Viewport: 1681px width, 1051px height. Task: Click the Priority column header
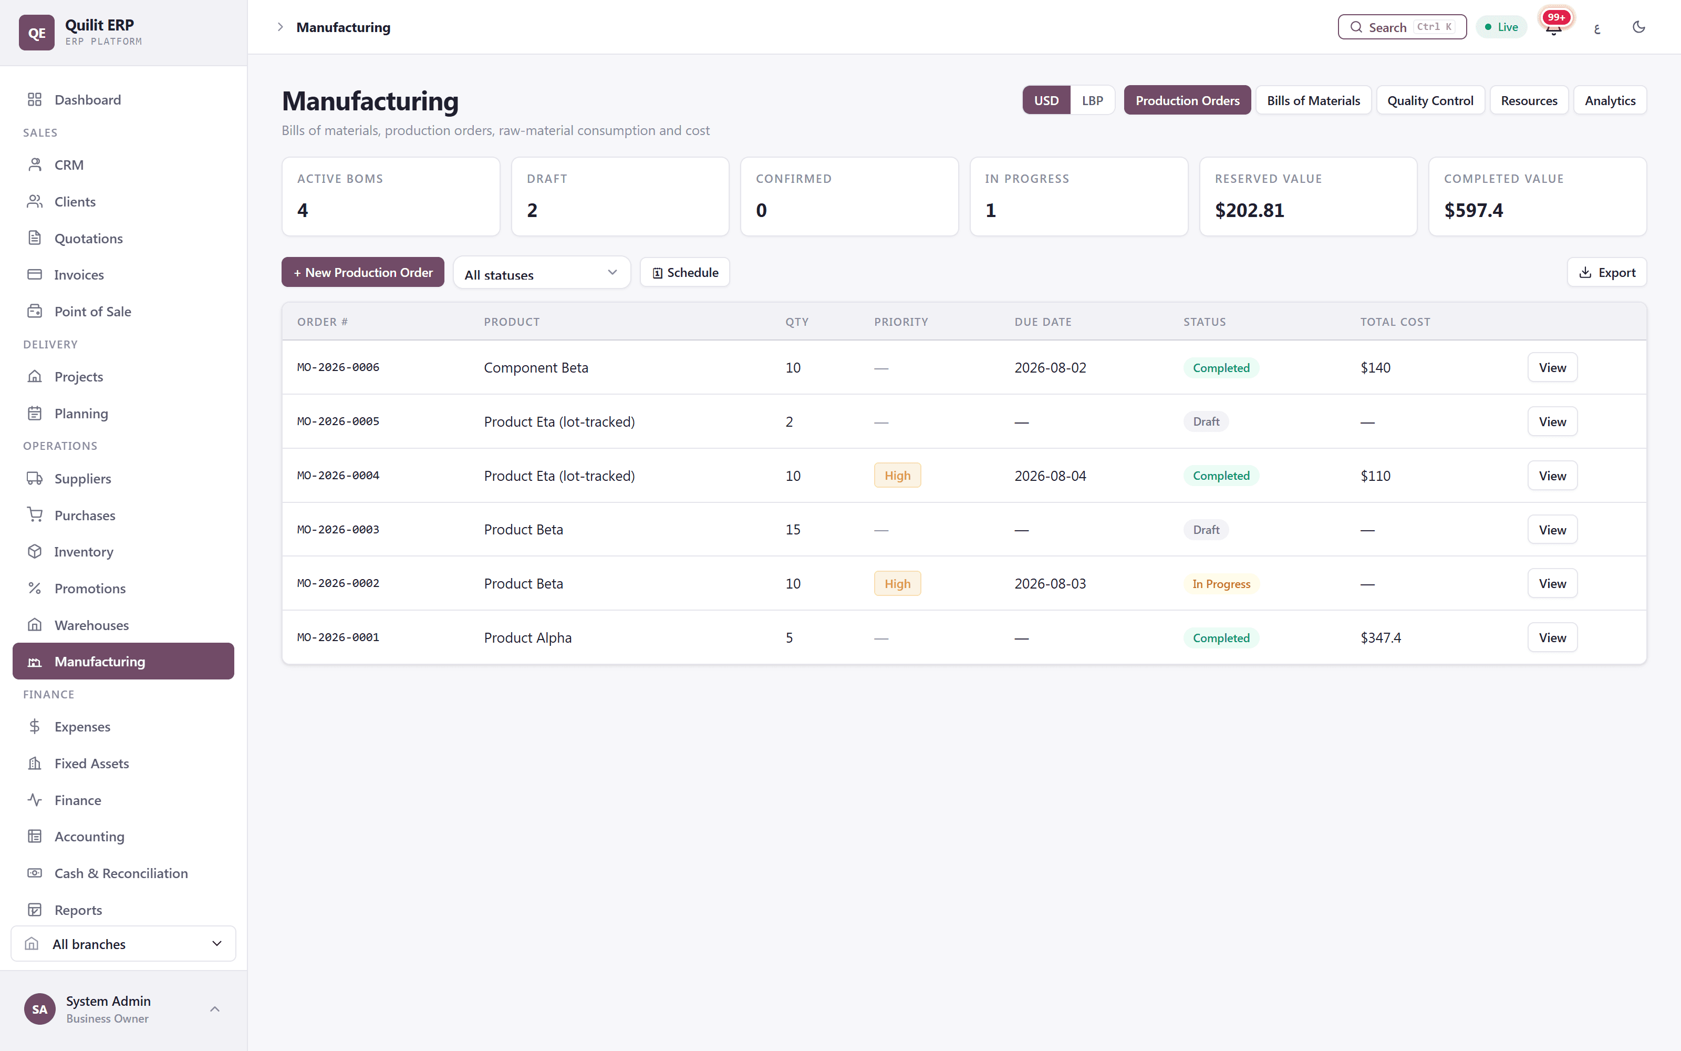900,322
